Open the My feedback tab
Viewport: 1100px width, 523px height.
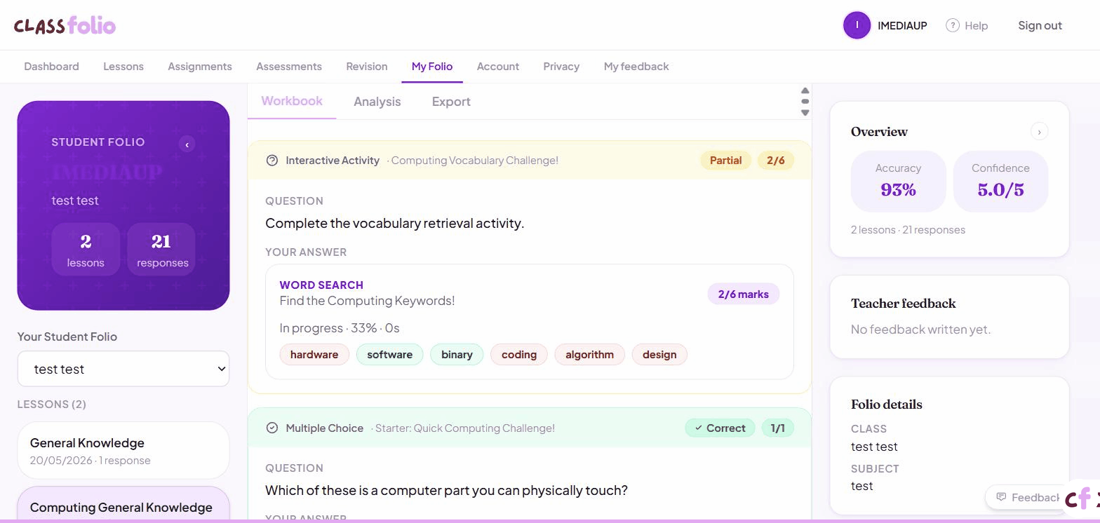pos(636,67)
